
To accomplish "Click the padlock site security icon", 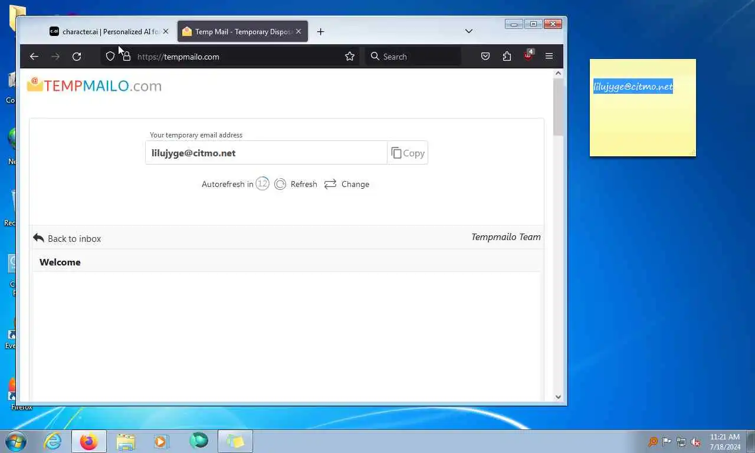I will (126, 57).
